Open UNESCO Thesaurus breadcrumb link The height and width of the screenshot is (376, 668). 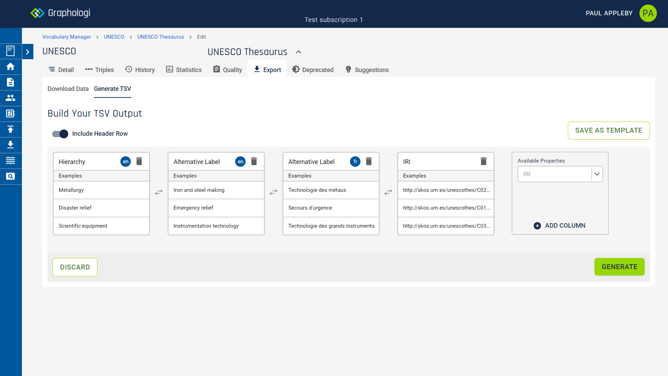click(160, 37)
